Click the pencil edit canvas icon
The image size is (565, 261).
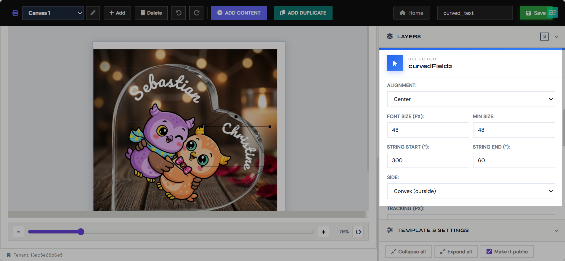[93, 13]
